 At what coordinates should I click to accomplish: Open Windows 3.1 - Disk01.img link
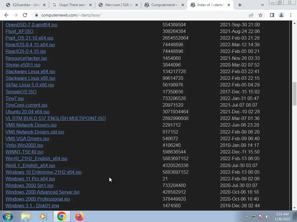tap(32, 206)
